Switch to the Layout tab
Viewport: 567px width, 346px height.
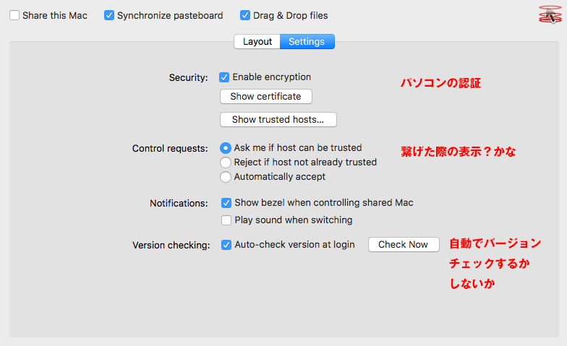(257, 42)
